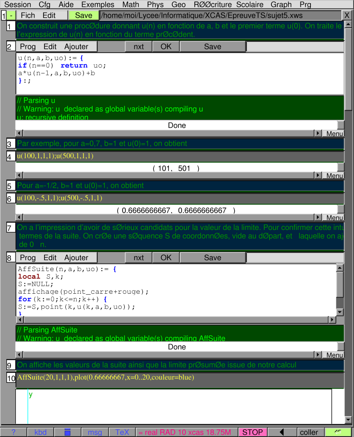Open the Phys menu
The image size is (354, 437).
(155, 5)
